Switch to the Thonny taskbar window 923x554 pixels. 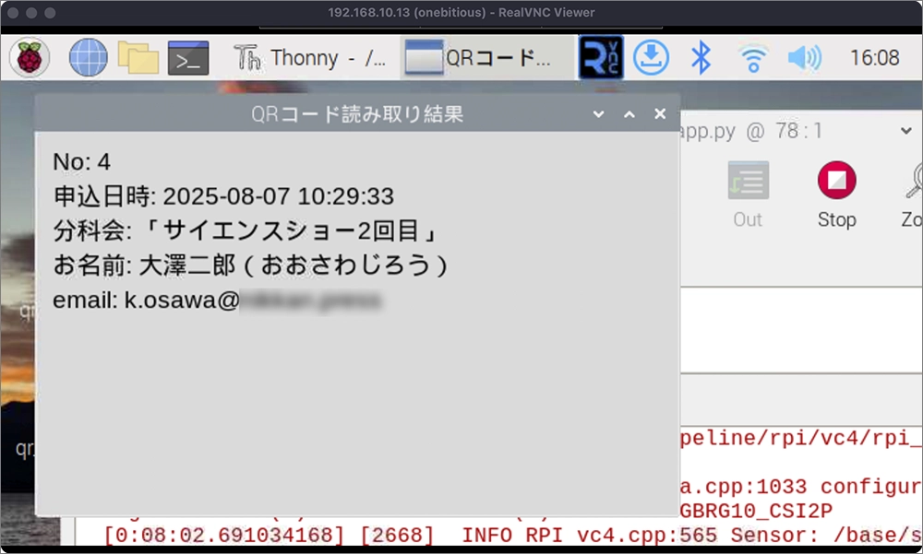point(312,58)
